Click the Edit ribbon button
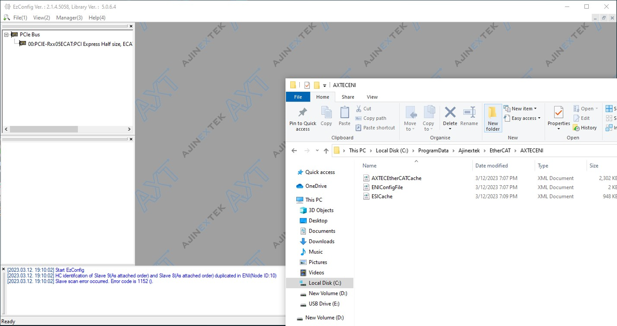This screenshot has width=617, height=326. [581, 118]
